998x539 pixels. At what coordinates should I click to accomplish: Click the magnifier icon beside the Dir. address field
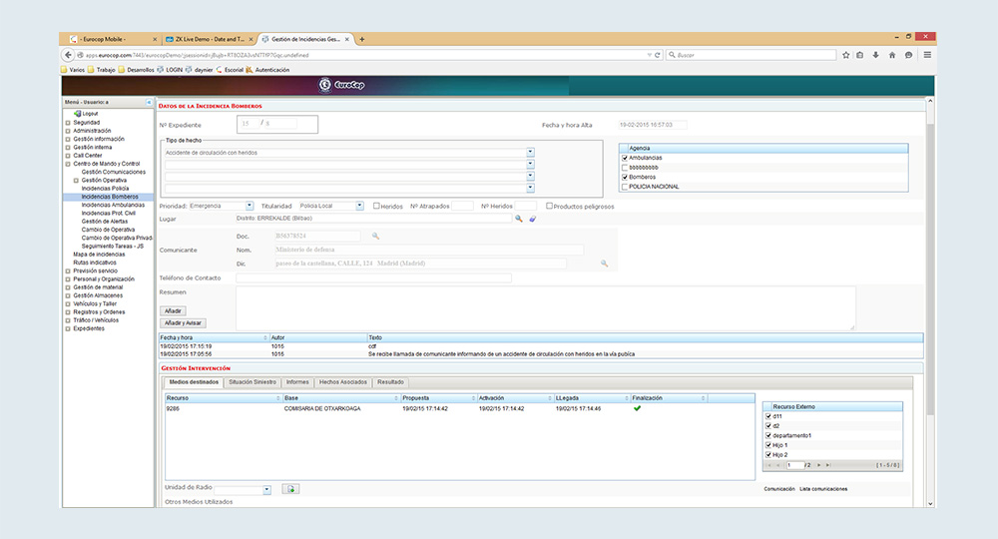coord(604,264)
